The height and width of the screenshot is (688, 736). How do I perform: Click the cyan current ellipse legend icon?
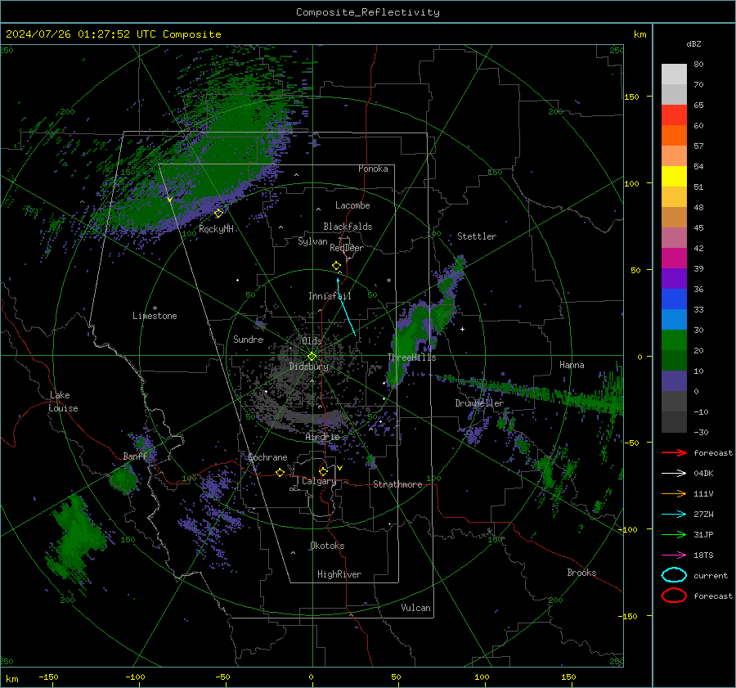(674, 575)
